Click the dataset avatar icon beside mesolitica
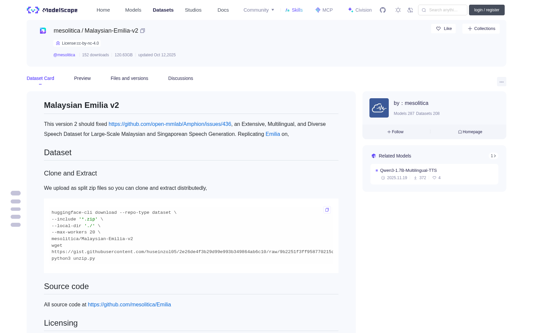The height and width of the screenshot is (333, 533). pos(43,31)
